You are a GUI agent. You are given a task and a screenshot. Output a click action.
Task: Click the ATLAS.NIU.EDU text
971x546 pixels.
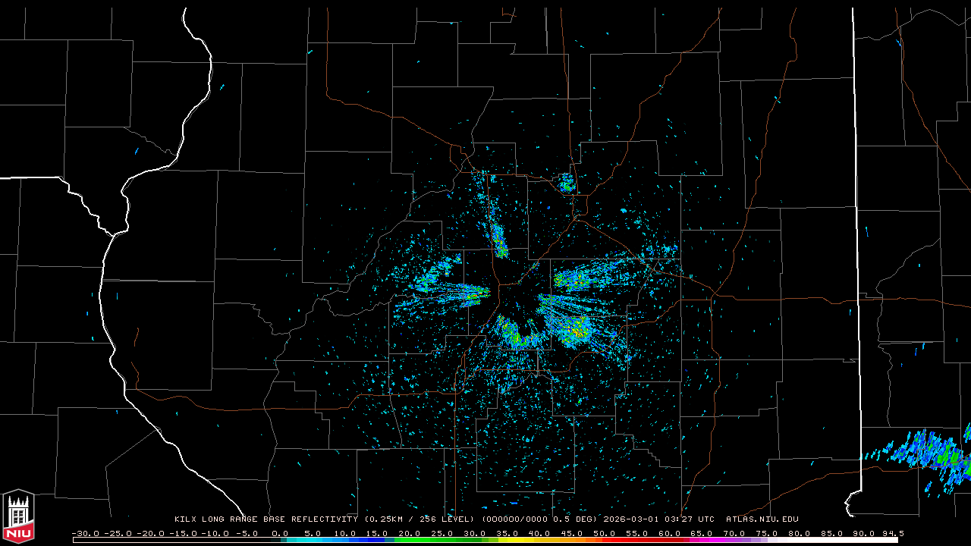(x=762, y=519)
